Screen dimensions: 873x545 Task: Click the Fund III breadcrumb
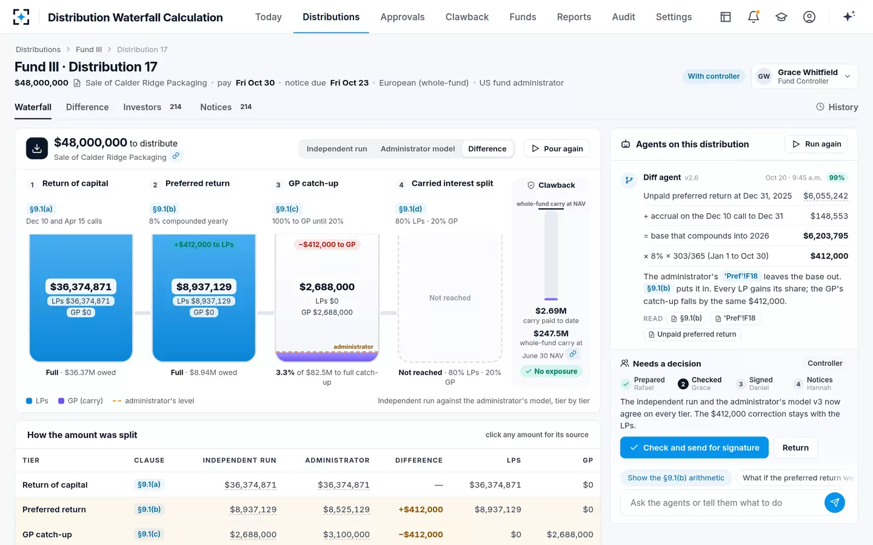(89, 50)
